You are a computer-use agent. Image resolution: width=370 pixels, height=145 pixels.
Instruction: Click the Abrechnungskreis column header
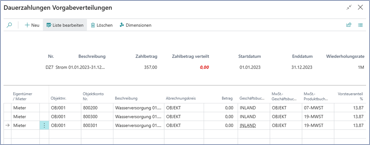(x=181, y=98)
